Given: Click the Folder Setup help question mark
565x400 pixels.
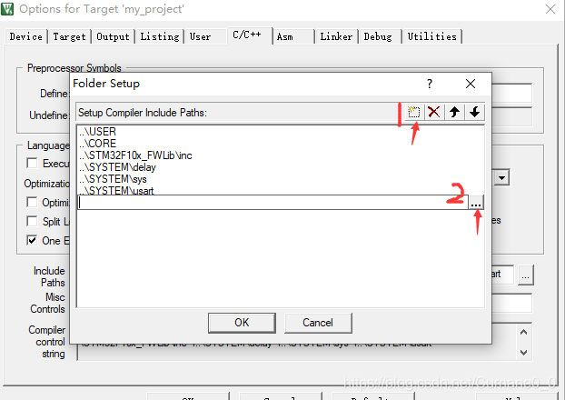Looking at the screenshot, I should pos(430,84).
